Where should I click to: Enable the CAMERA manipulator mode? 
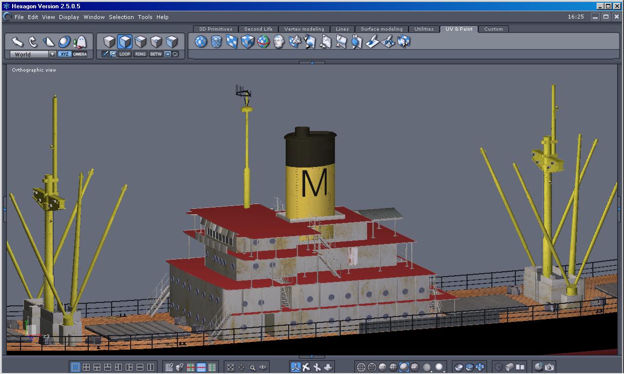click(80, 54)
